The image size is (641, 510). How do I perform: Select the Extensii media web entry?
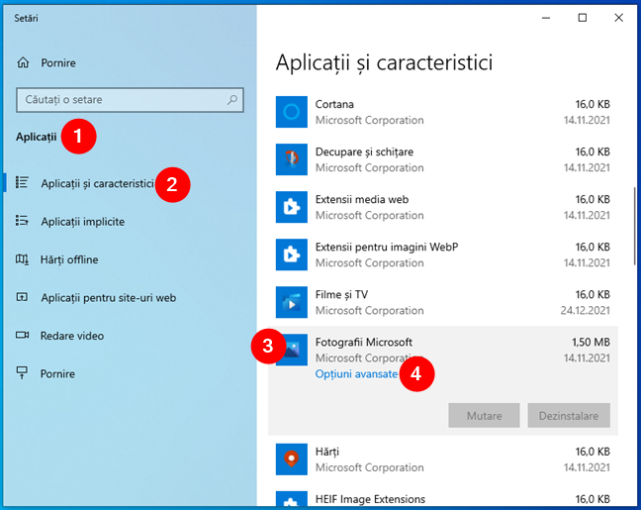tap(443, 207)
